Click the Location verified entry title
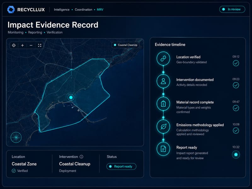This screenshot has width=252, height=189. pyautogui.click(x=188, y=57)
